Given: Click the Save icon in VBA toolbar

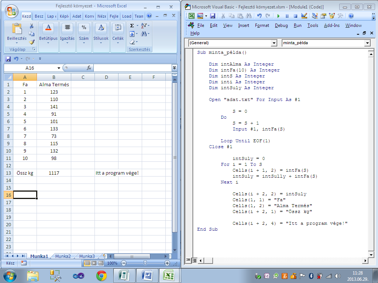Looking at the screenshot, I should point(213,16).
